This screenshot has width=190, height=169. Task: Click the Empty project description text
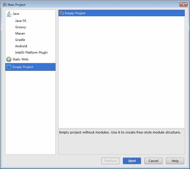pyautogui.click(x=120, y=132)
